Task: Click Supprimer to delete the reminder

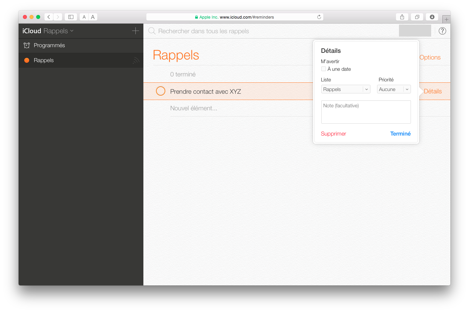Action: [x=333, y=134]
